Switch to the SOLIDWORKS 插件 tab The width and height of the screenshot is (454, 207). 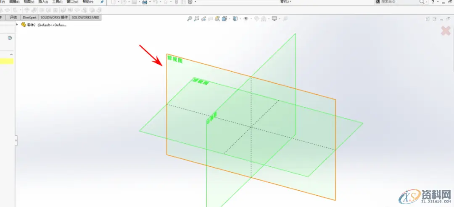54,17
